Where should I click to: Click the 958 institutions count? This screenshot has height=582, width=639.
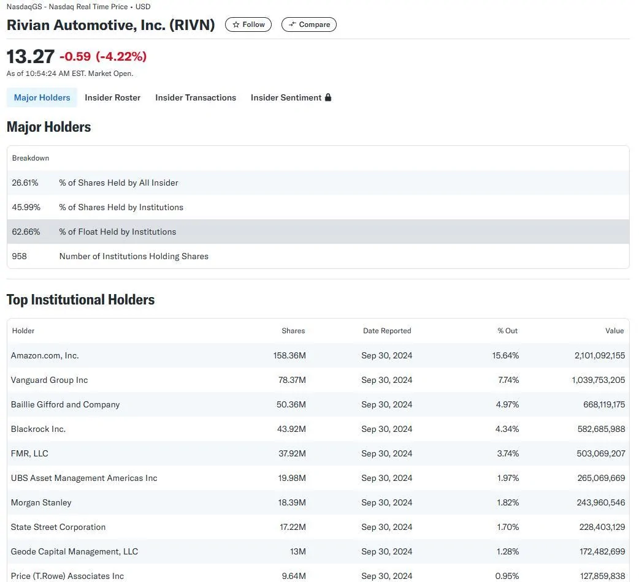pos(19,257)
